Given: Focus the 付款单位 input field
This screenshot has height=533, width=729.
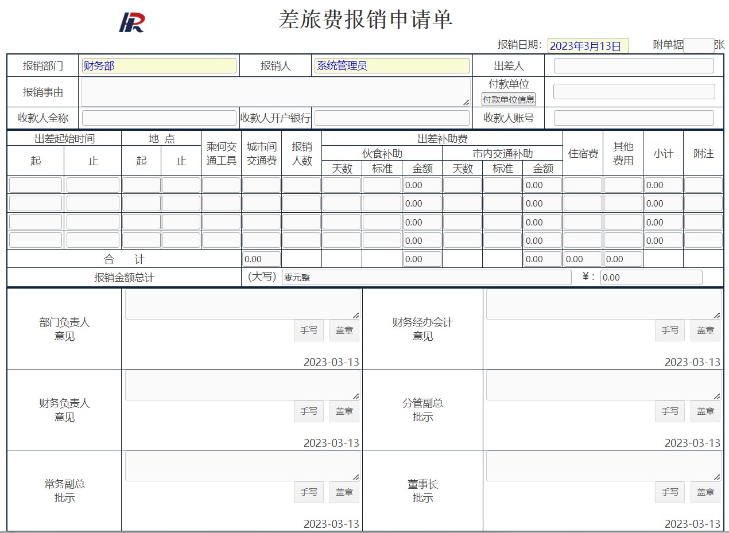Looking at the screenshot, I should (x=634, y=92).
